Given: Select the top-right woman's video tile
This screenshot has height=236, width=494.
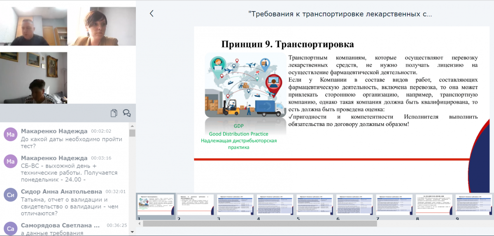Looking at the screenshot, I should [101, 26].
